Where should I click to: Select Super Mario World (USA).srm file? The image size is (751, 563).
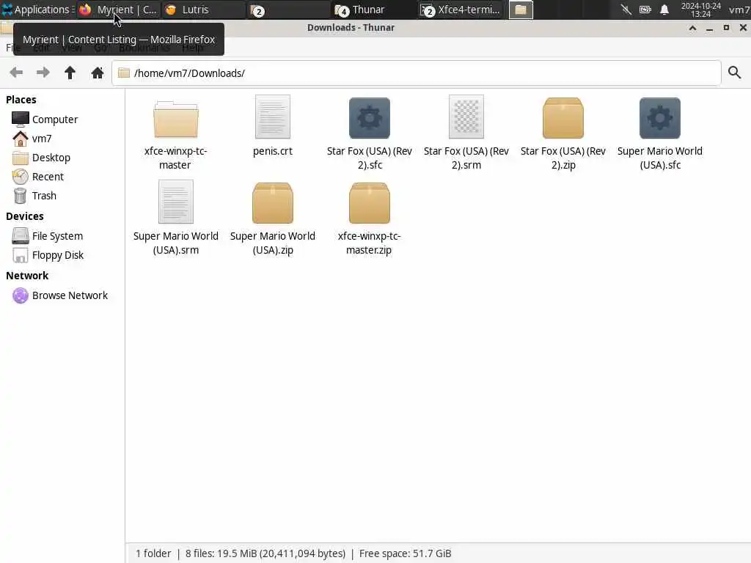coord(176,219)
